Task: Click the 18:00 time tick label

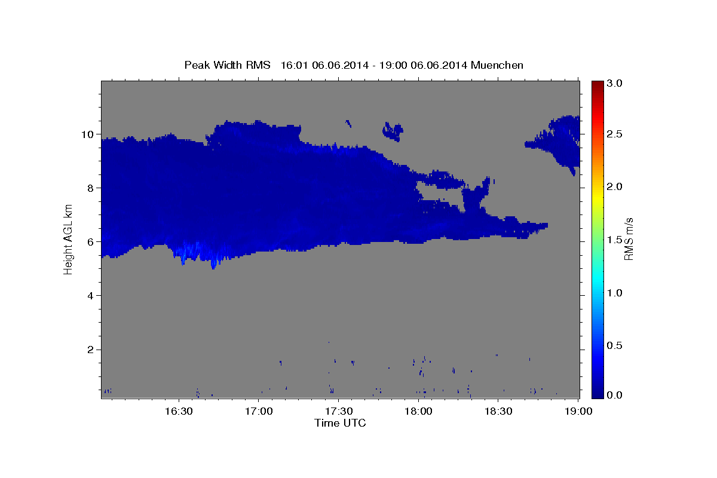Action: point(418,411)
